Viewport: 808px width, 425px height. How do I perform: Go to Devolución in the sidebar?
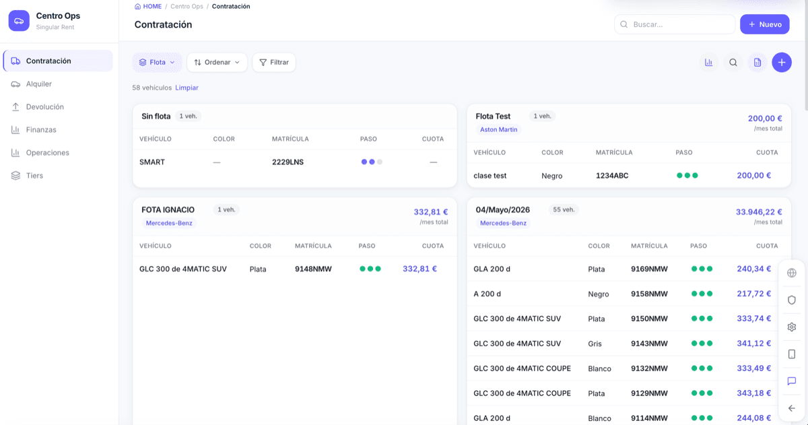pos(58,107)
